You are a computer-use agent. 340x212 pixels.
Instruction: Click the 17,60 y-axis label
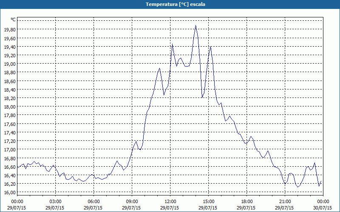[10, 124]
